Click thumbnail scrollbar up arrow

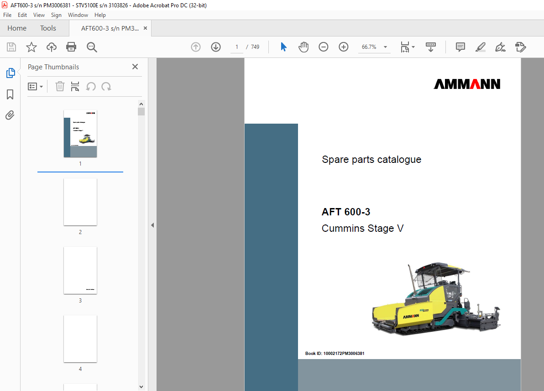(141, 104)
